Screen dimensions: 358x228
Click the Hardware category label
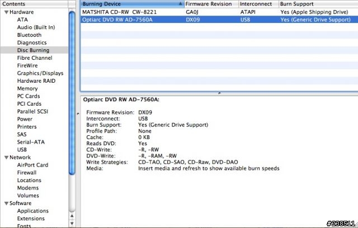pos(21,12)
